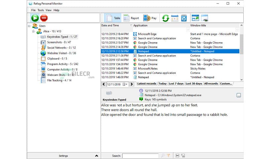Open the File menu

(x=33, y=10)
